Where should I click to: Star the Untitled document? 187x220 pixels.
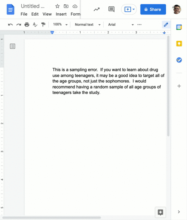57,6
